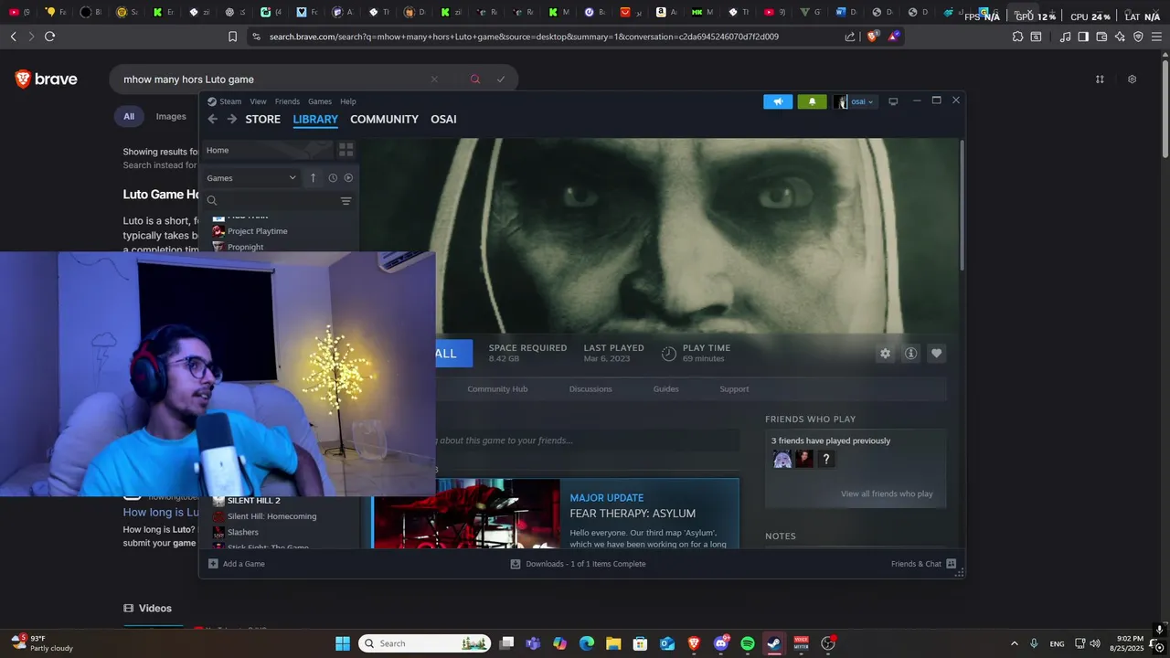Switch Steam to Big Picture mode icon
Screen dimensions: 1170x658
pyautogui.click(x=893, y=101)
